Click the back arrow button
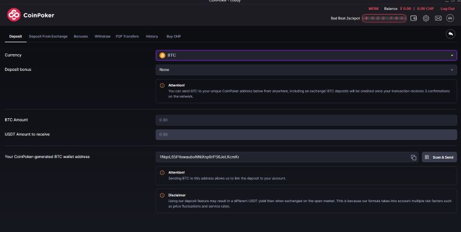This screenshot has width=461, height=232. click(x=450, y=34)
